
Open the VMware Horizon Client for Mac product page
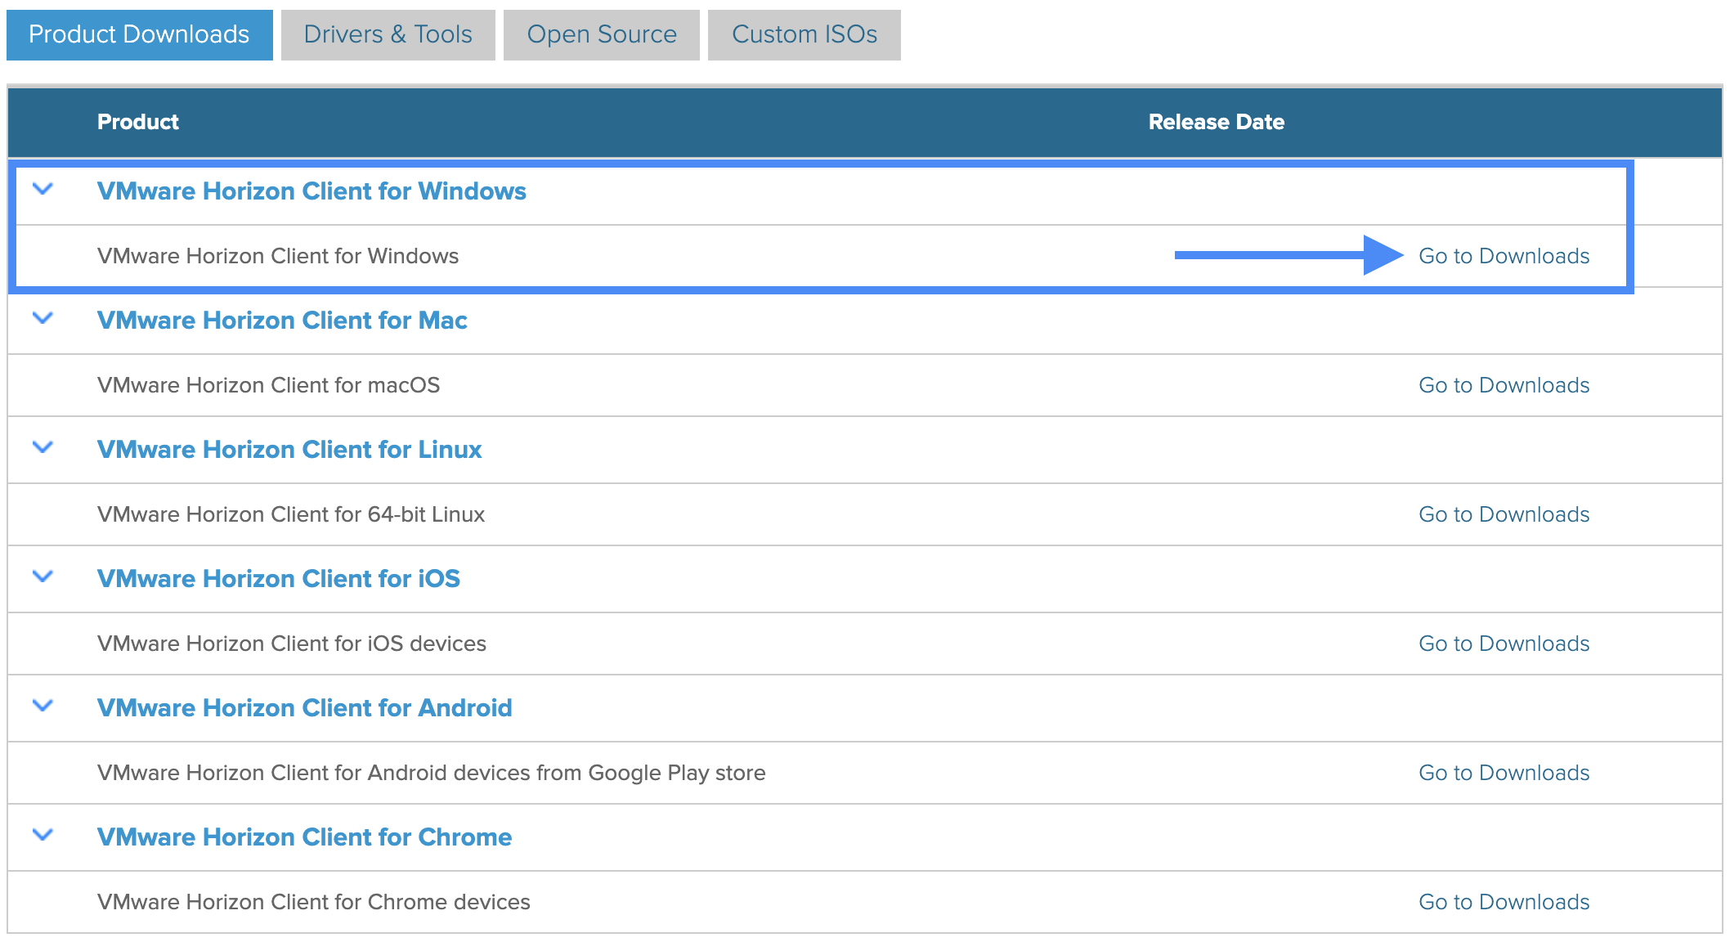click(282, 320)
